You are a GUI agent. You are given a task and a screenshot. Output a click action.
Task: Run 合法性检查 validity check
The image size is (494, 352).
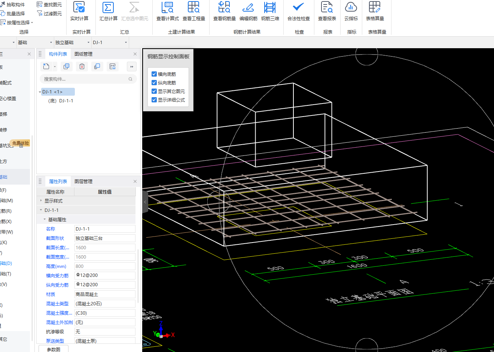tap(299, 11)
